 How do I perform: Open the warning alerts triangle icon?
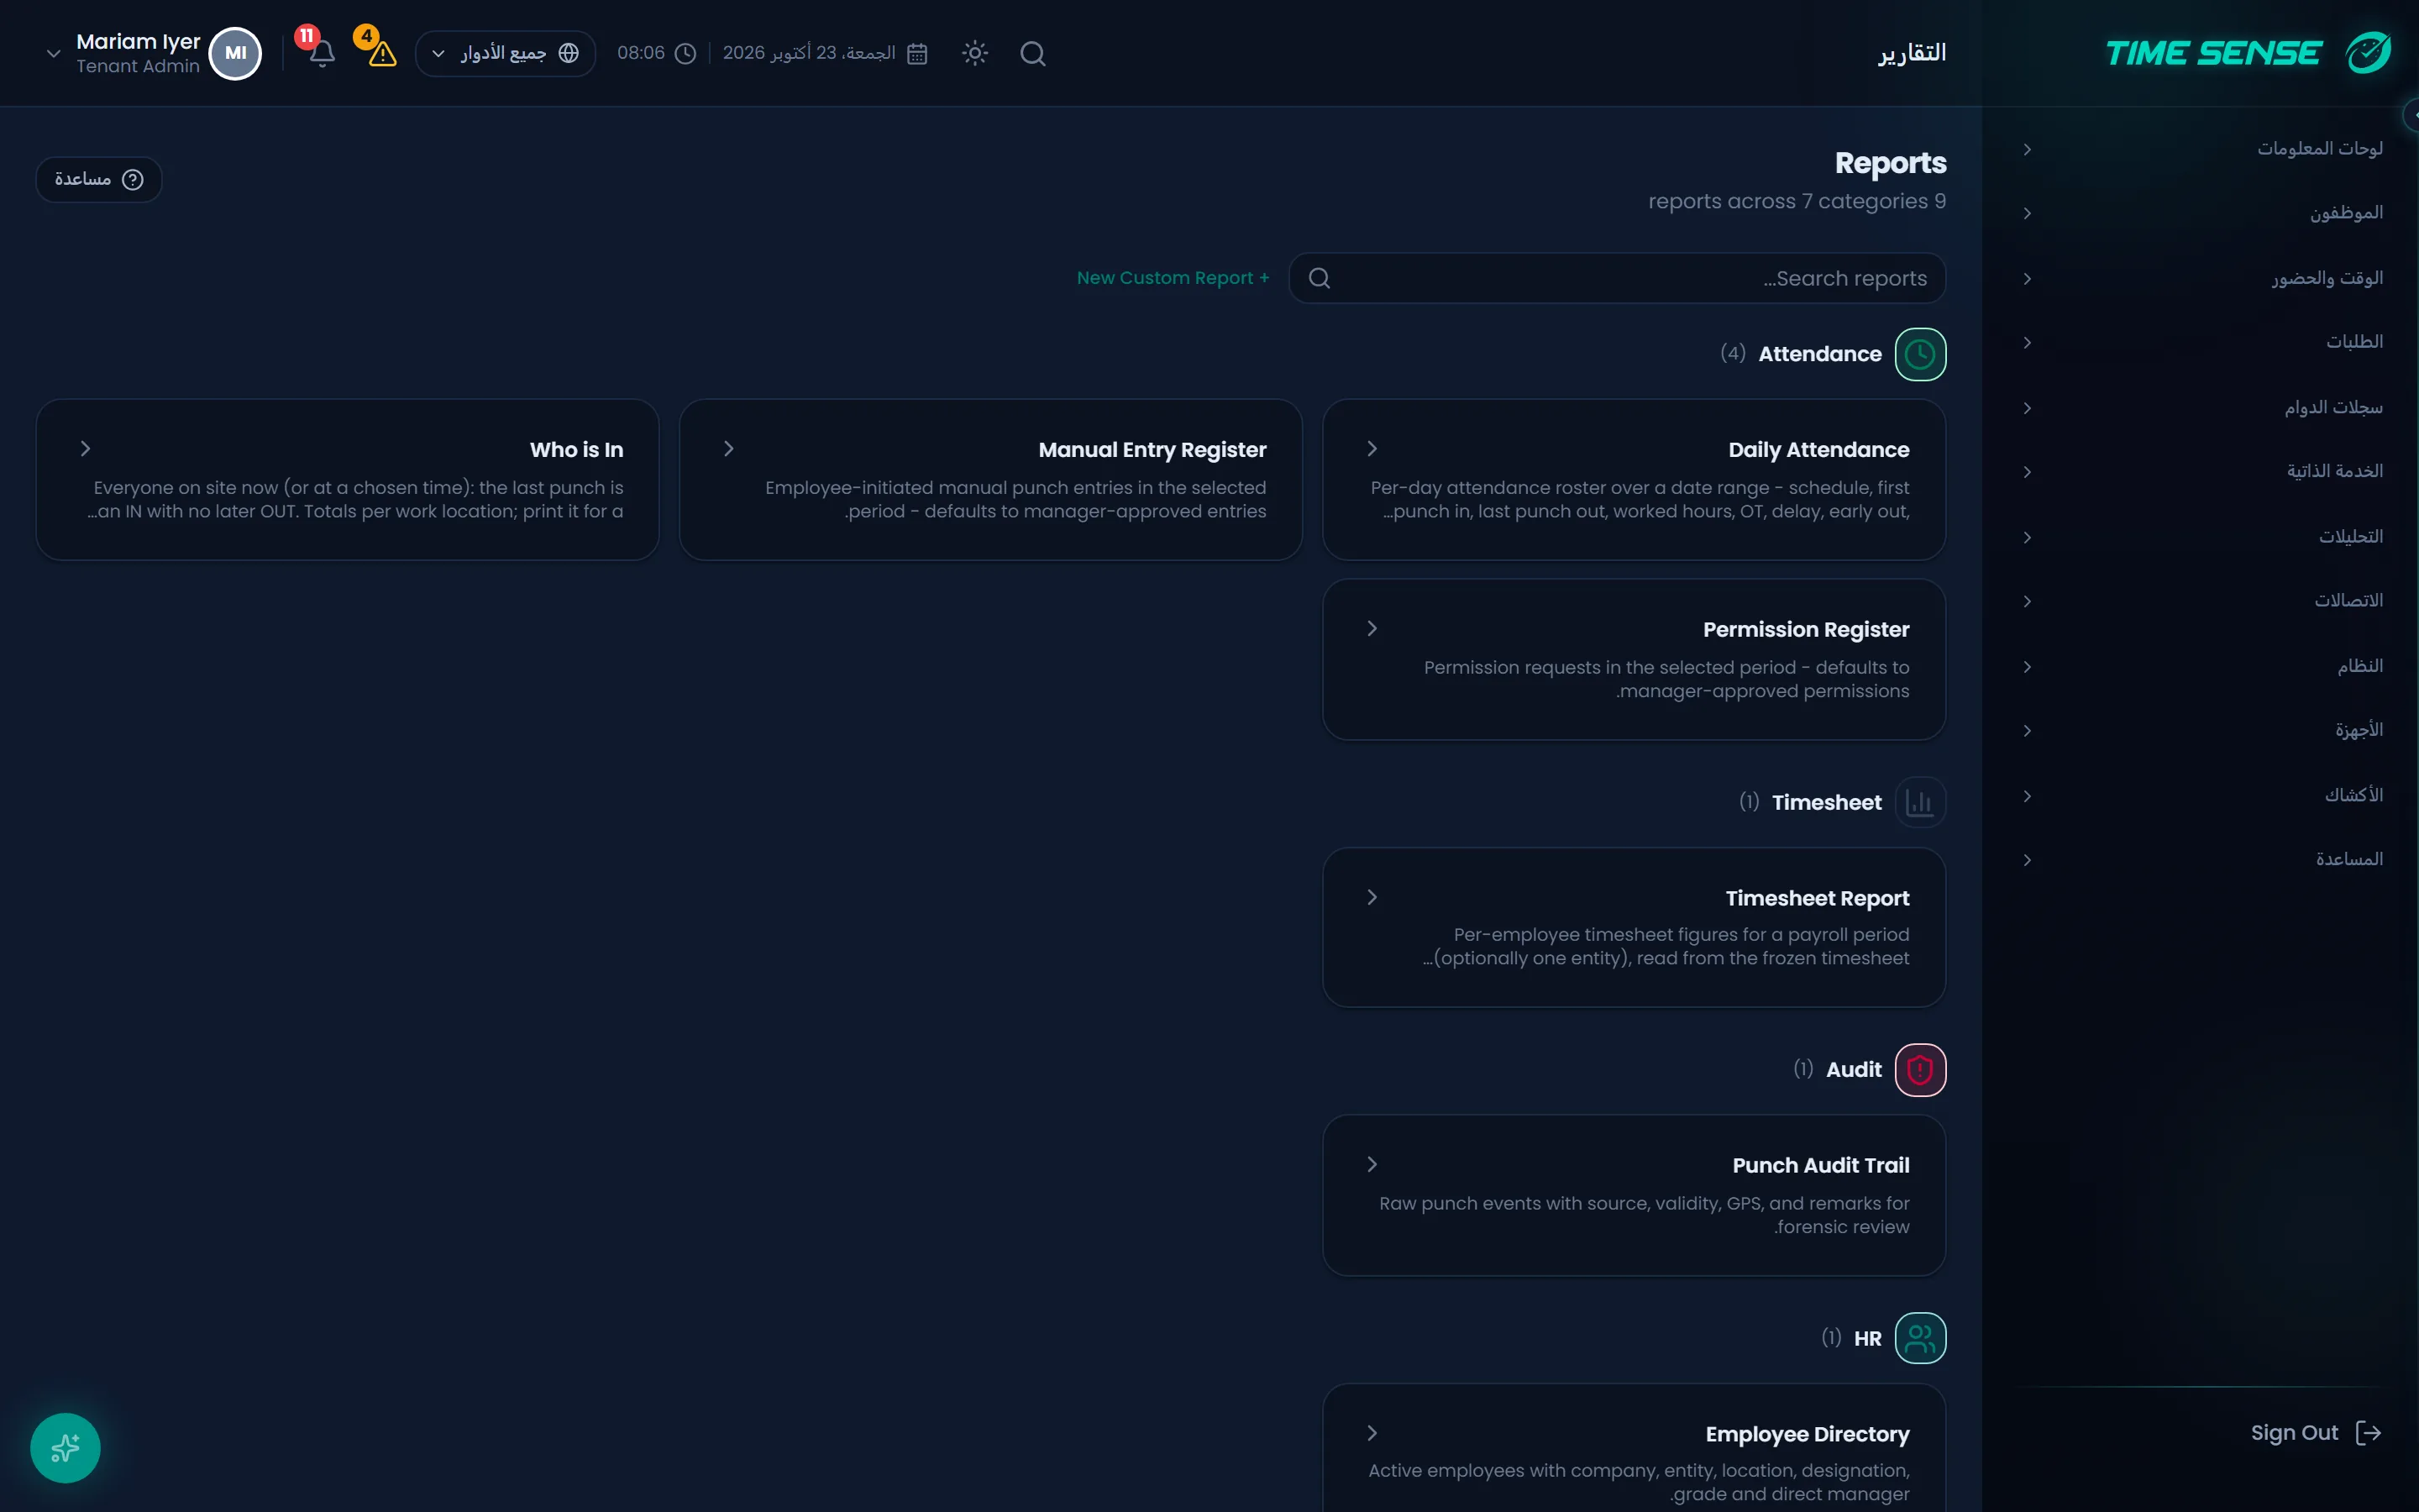click(x=382, y=53)
